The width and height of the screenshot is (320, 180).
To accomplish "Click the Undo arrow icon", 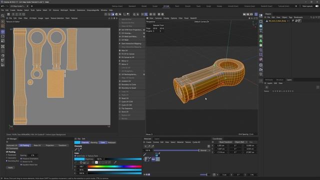I will [x=2, y=6].
